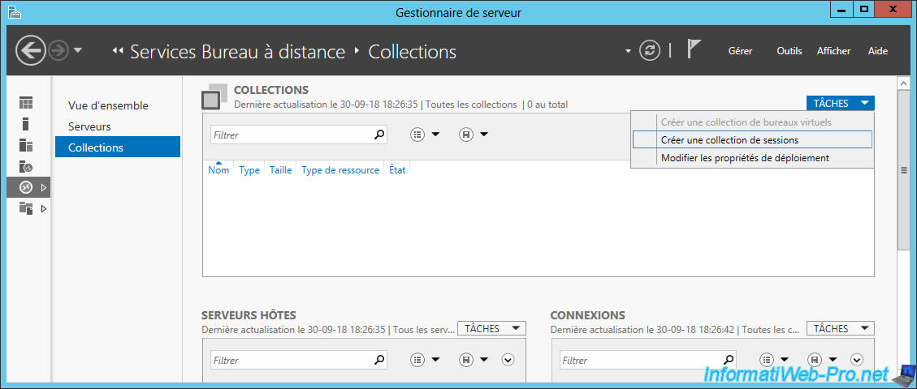The width and height of the screenshot is (917, 389).
Task: Open the notifications flag icon
Action: coord(694,50)
